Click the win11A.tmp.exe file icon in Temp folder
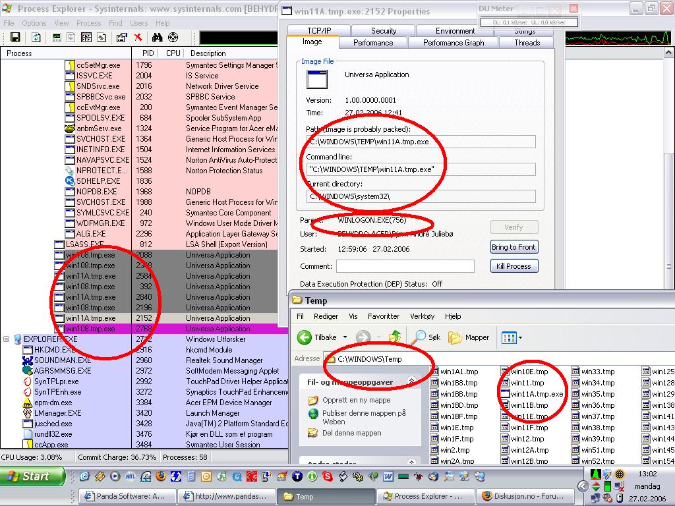This screenshot has width=675, height=506. [504, 394]
